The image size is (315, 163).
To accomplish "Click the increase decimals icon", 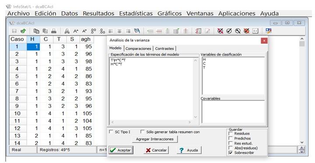I will (x=94, y=31).
